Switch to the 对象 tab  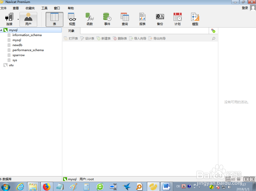(71, 31)
